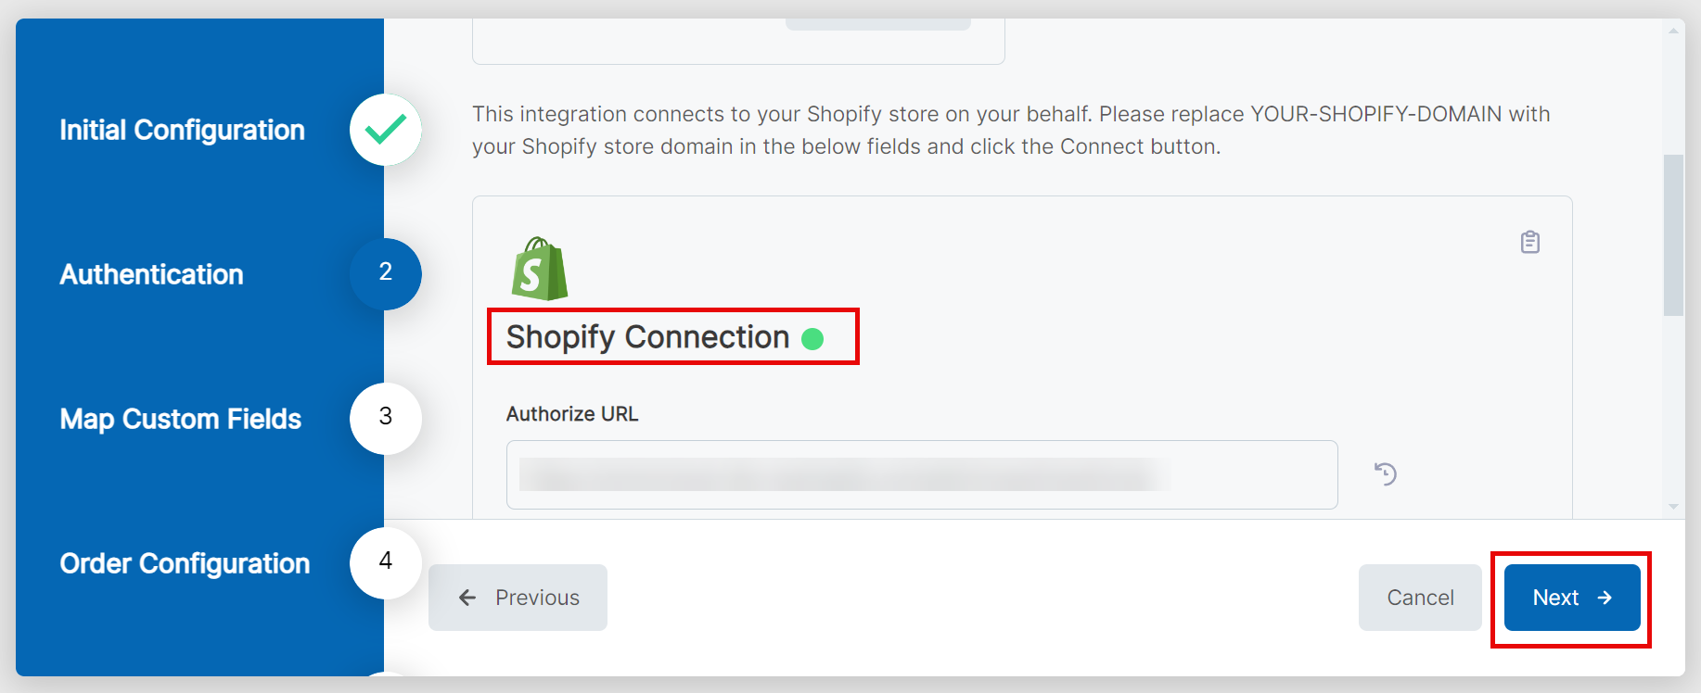Go to Map Custom Fields step
The width and height of the screenshot is (1701, 693).
click(181, 419)
